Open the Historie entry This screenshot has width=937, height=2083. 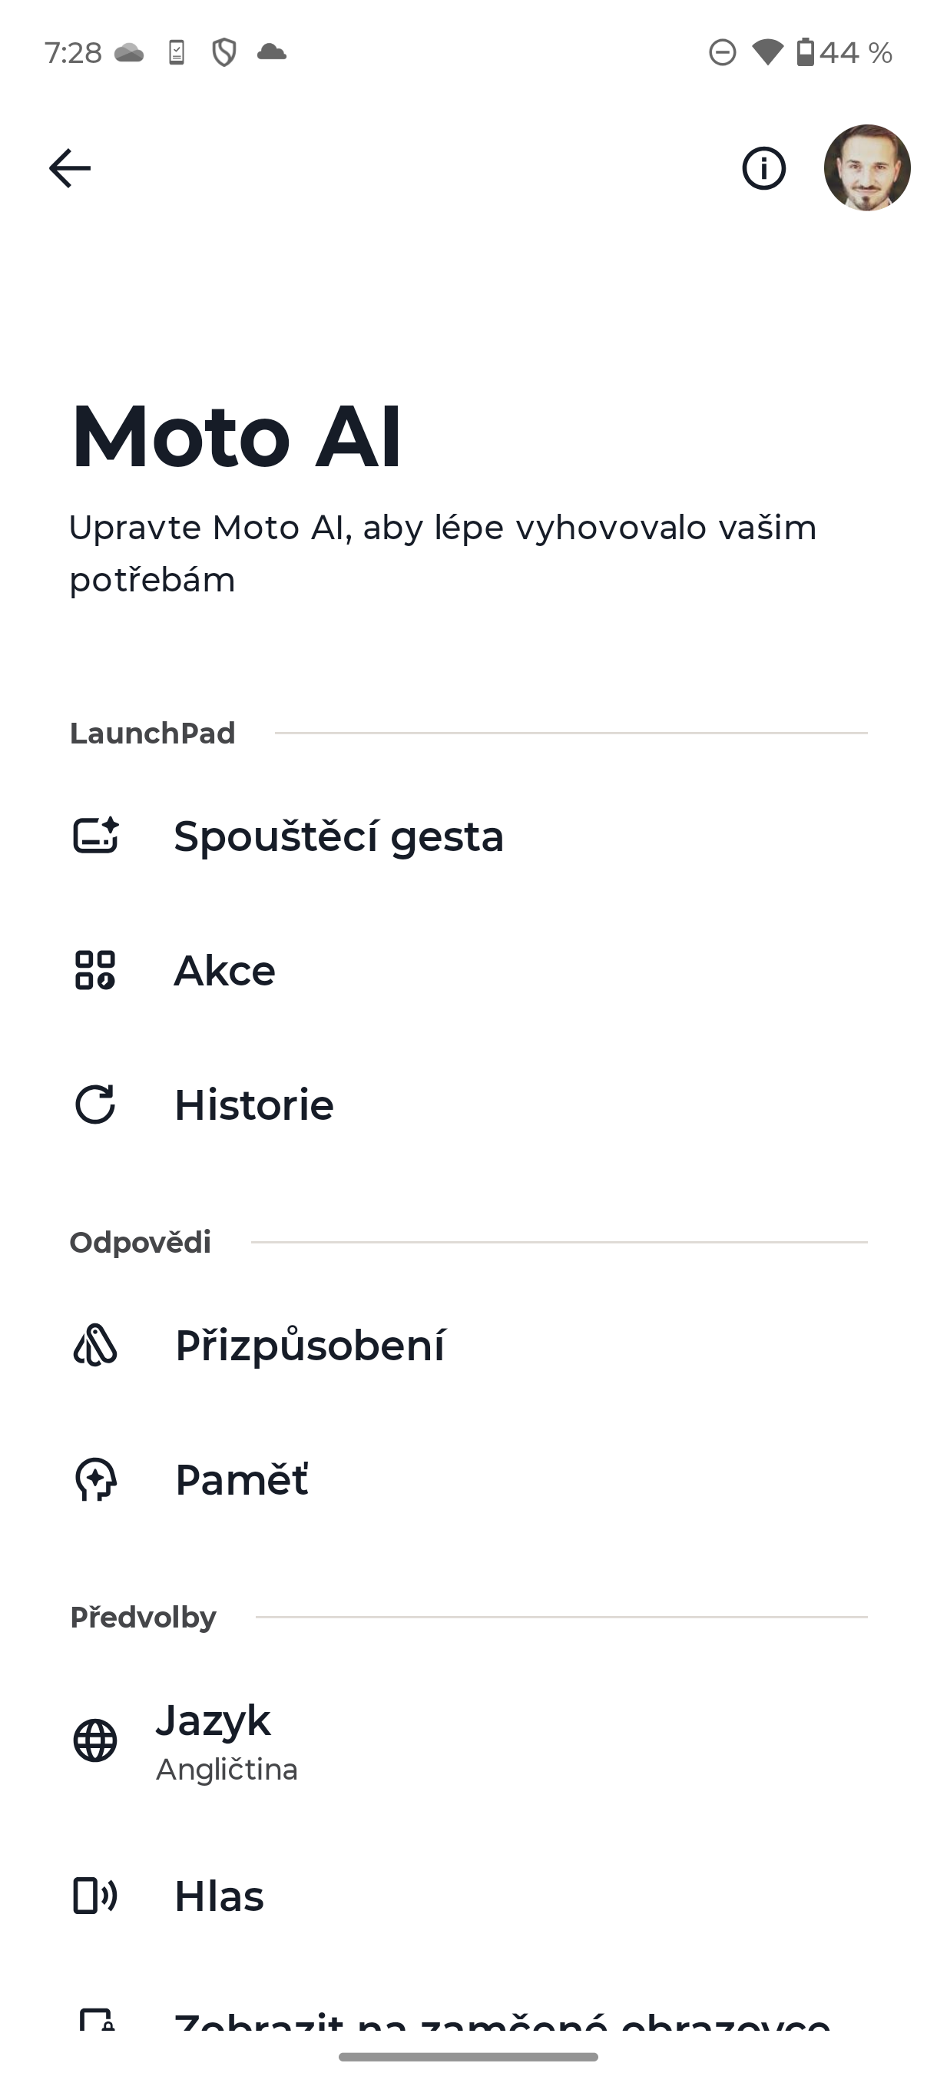coord(254,1104)
